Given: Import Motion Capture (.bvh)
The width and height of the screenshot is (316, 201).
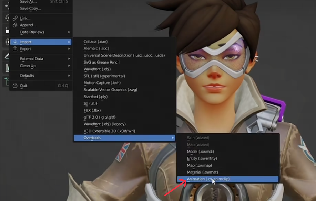Looking at the screenshot, I should pyautogui.click(x=124, y=83).
